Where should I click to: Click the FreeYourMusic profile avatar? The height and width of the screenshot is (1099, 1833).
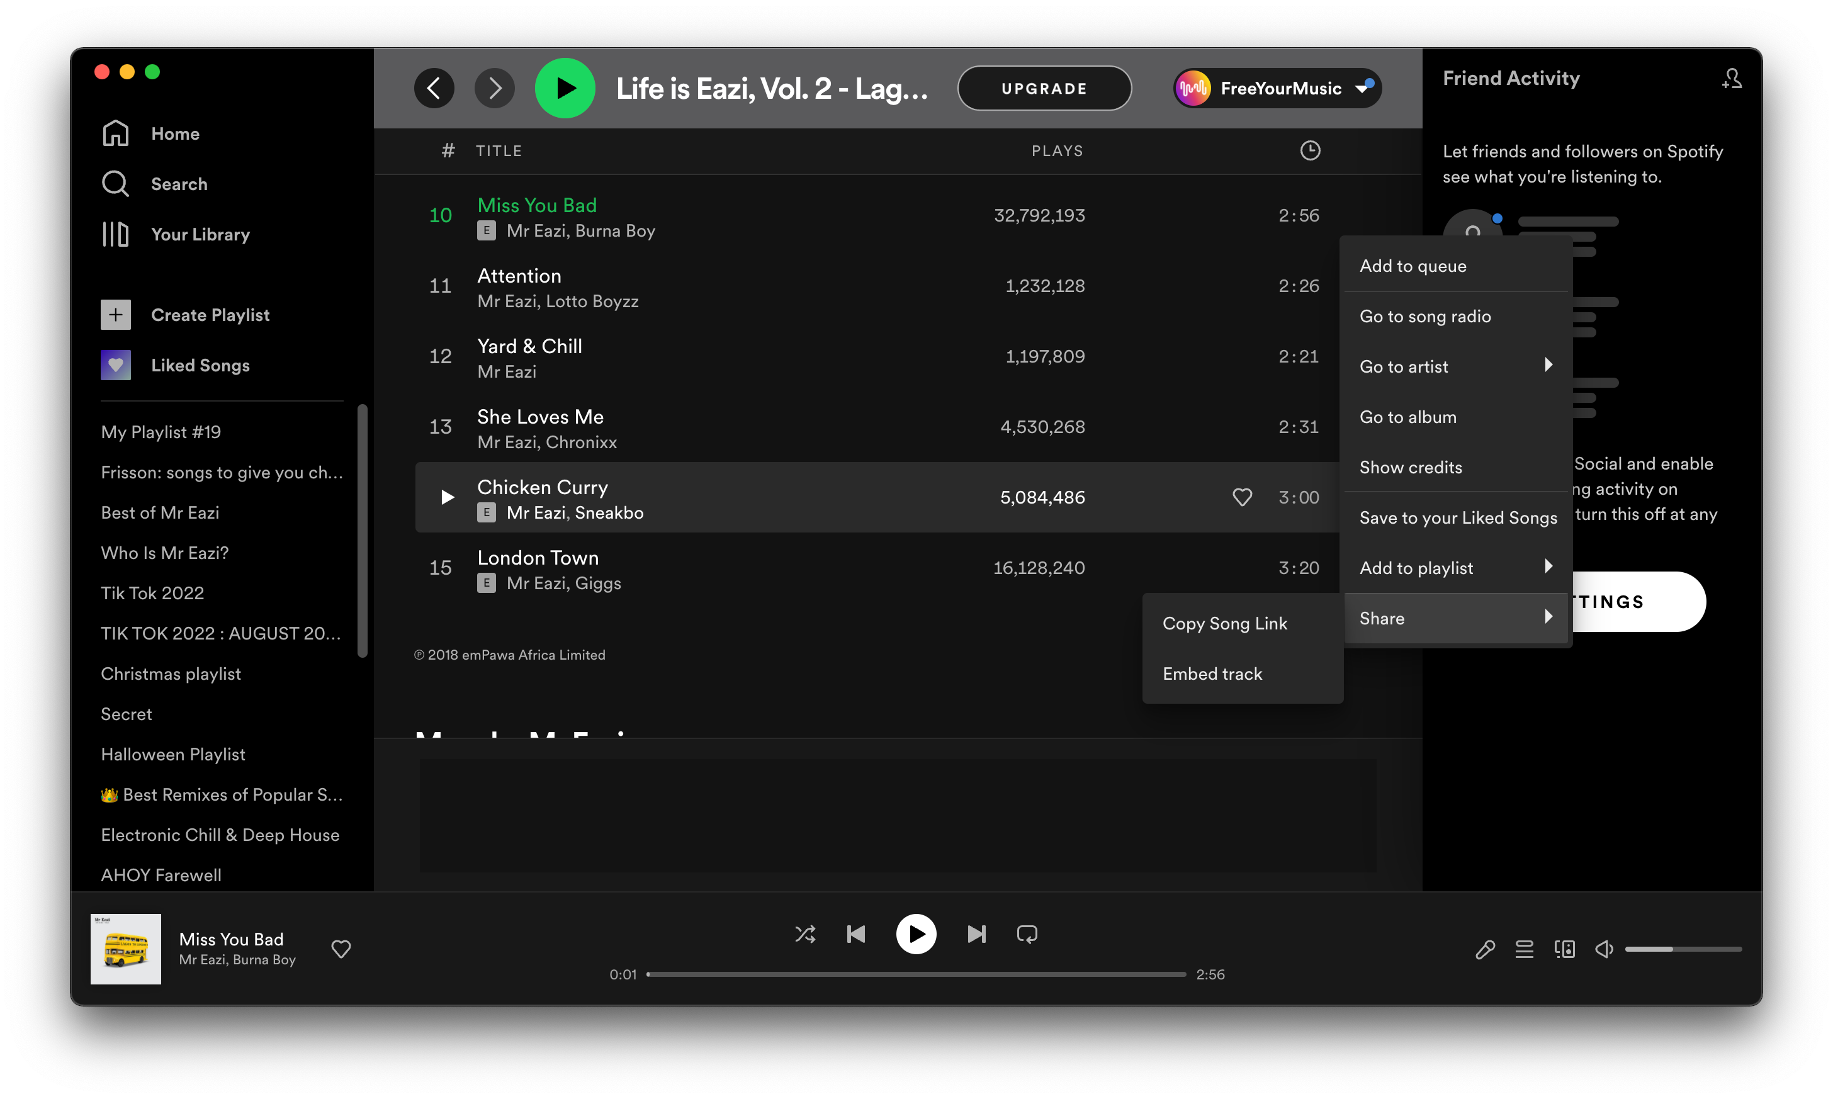tap(1193, 88)
